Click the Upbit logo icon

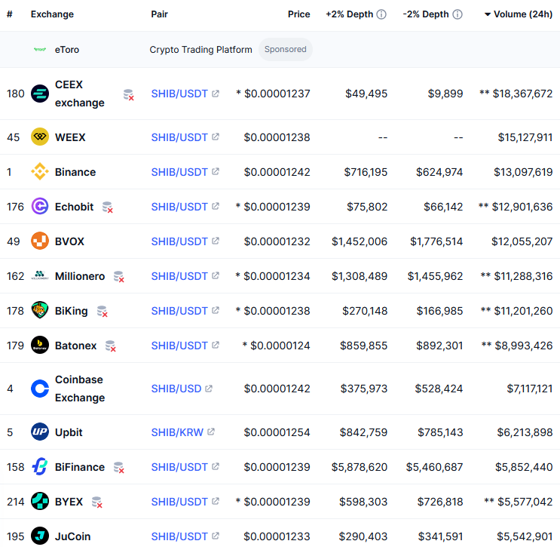(40, 432)
